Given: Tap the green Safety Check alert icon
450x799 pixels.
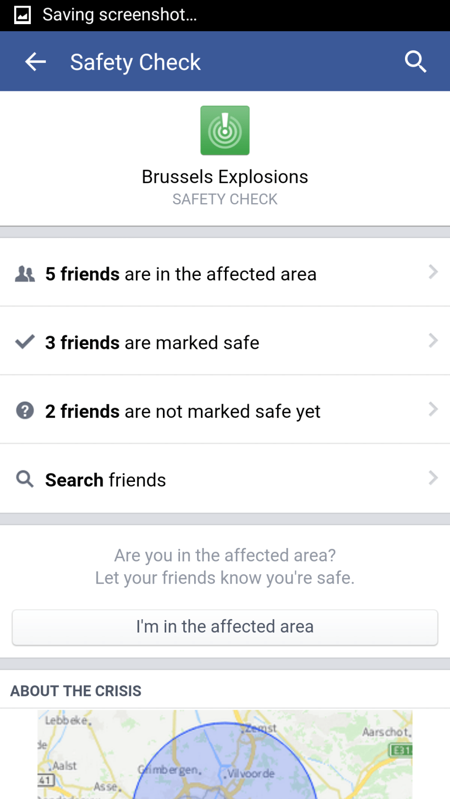Looking at the screenshot, I should (x=225, y=131).
